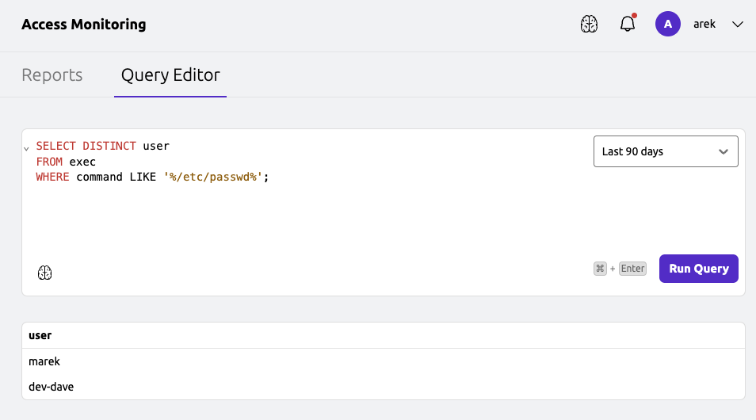
Task: Click the 'arek' username label
Action: (704, 25)
